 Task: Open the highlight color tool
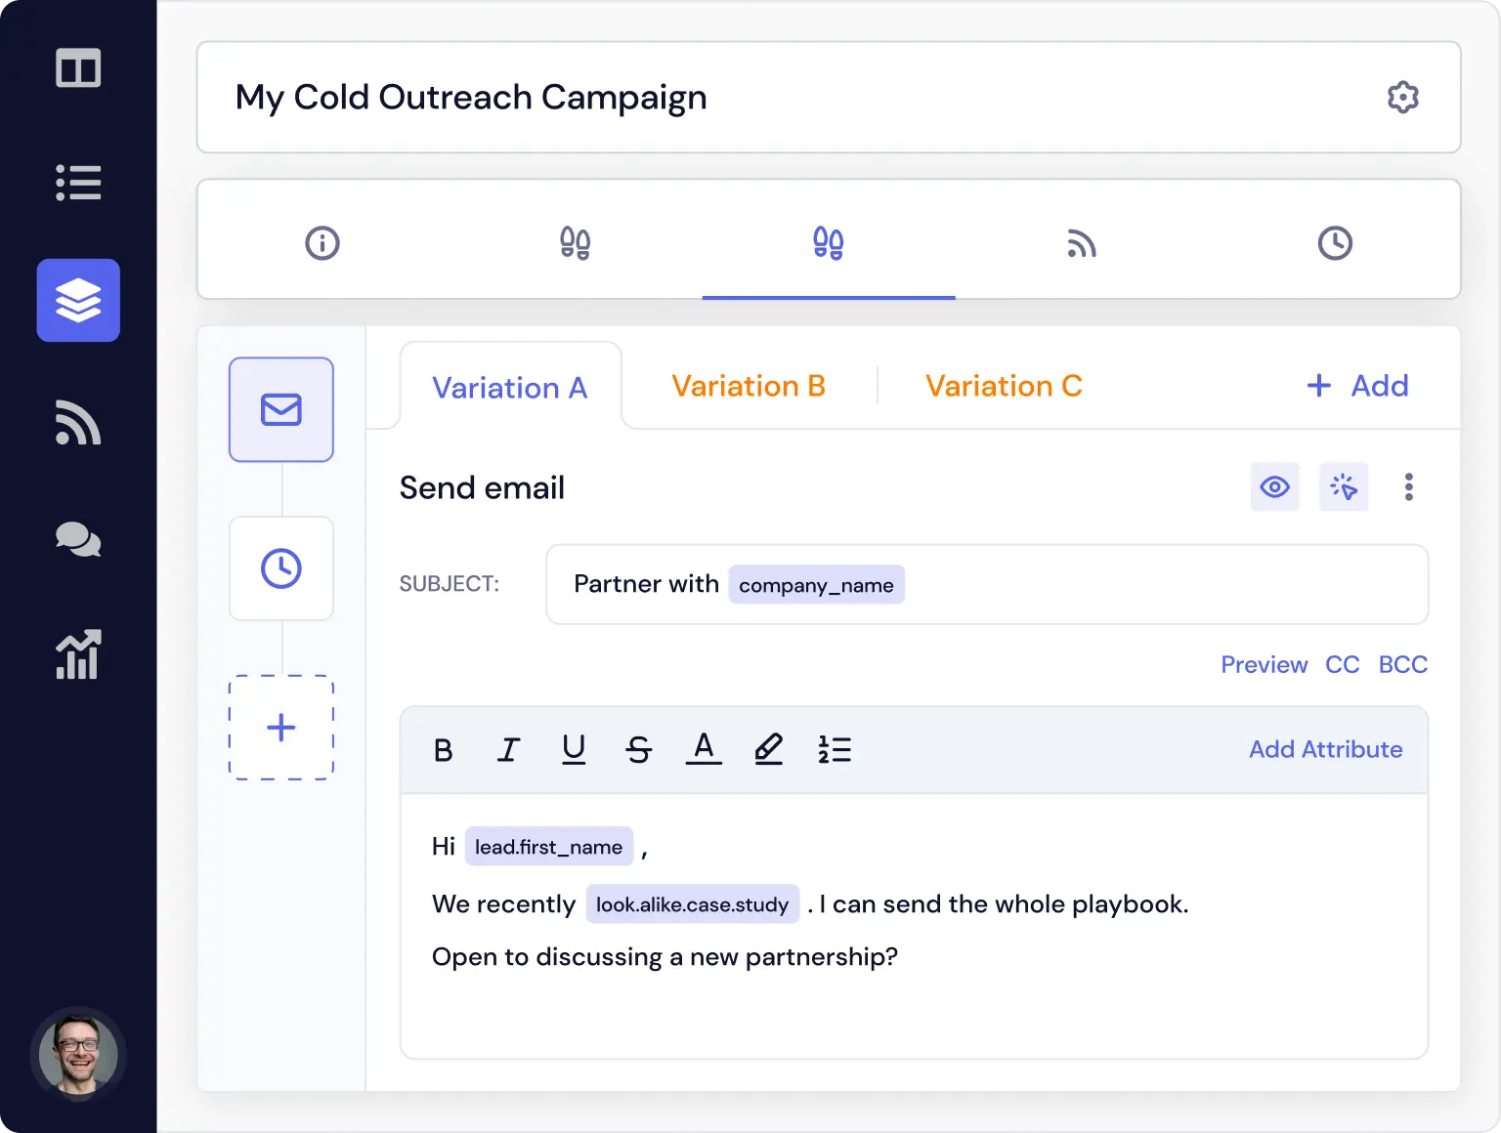(x=769, y=749)
